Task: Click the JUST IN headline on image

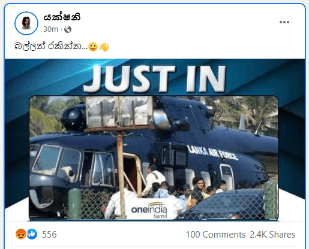Action: pyautogui.click(x=155, y=79)
